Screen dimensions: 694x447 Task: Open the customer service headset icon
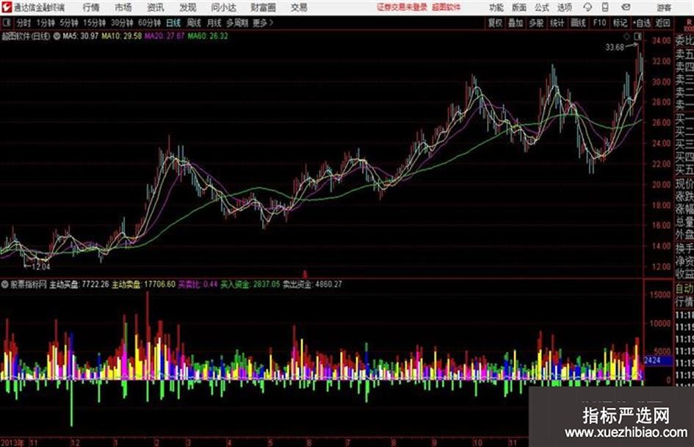coord(588,7)
